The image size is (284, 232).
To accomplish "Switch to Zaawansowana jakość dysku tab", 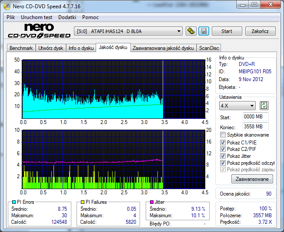I will [163, 48].
